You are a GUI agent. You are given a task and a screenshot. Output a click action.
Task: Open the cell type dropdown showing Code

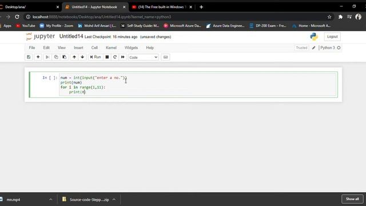(x=144, y=57)
